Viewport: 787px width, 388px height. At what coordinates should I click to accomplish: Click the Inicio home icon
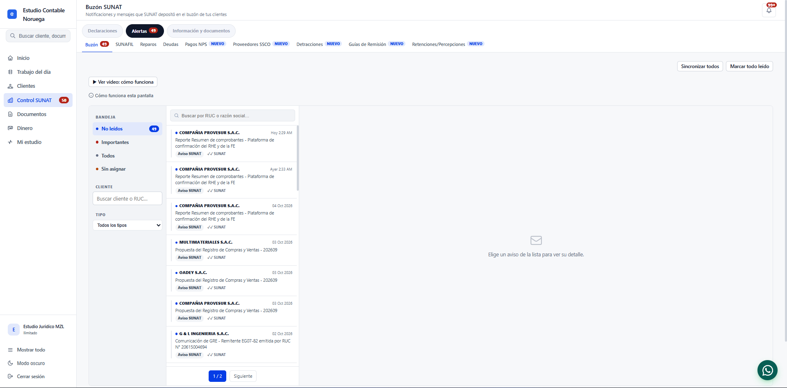coord(10,58)
